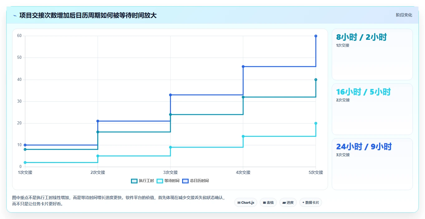Click the 等待时间 point at 4次交接
Viewport: 425px width, 219px height.
pyautogui.click(x=243, y=136)
